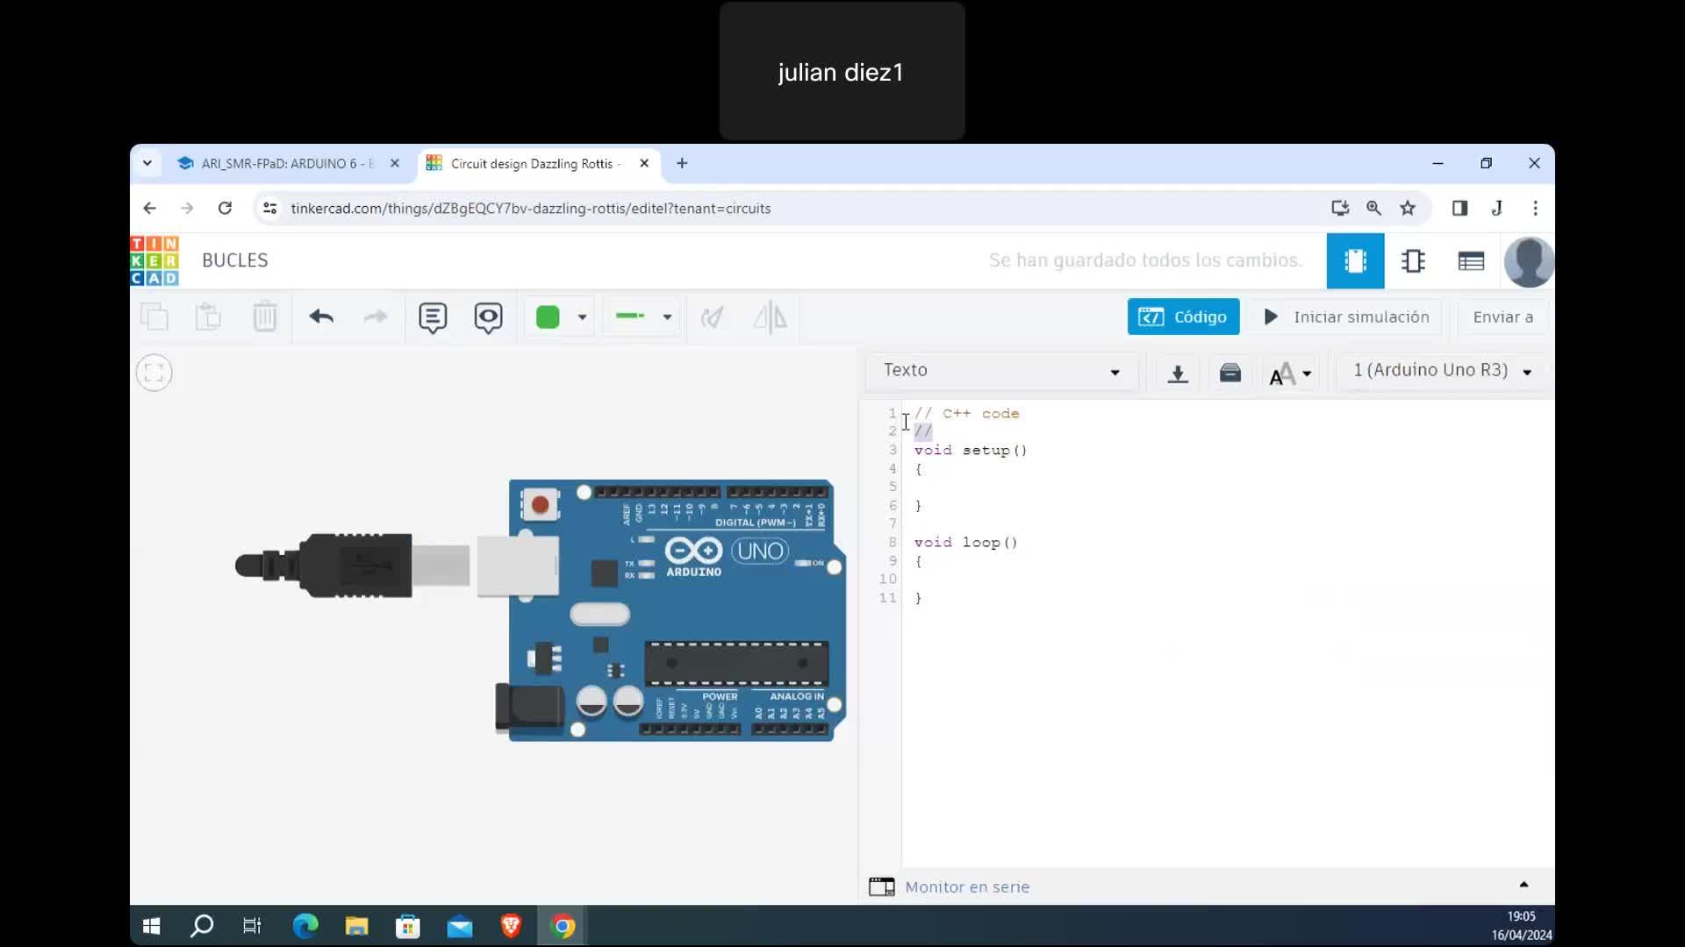This screenshot has width=1685, height=947.
Task: Download the code with download icon
Action: (x=1178, y=372)
